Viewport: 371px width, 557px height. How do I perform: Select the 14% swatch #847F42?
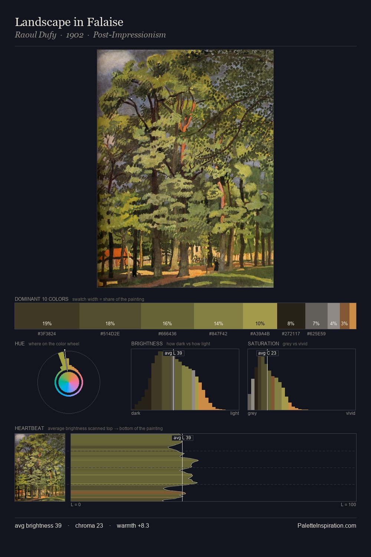219,316
